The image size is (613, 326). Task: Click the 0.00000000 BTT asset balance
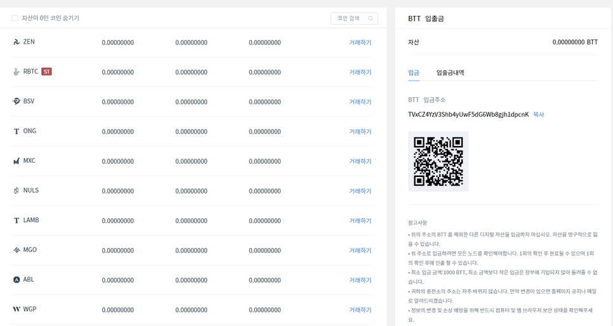[575, 42]
